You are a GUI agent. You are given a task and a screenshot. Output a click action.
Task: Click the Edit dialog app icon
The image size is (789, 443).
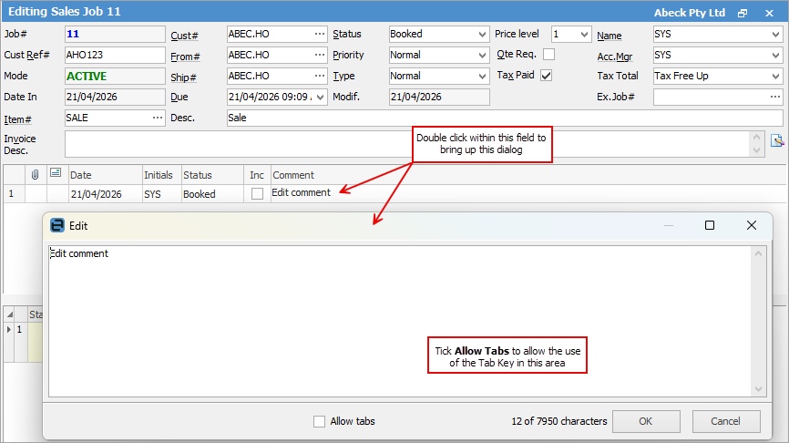(x=57, y=225)
